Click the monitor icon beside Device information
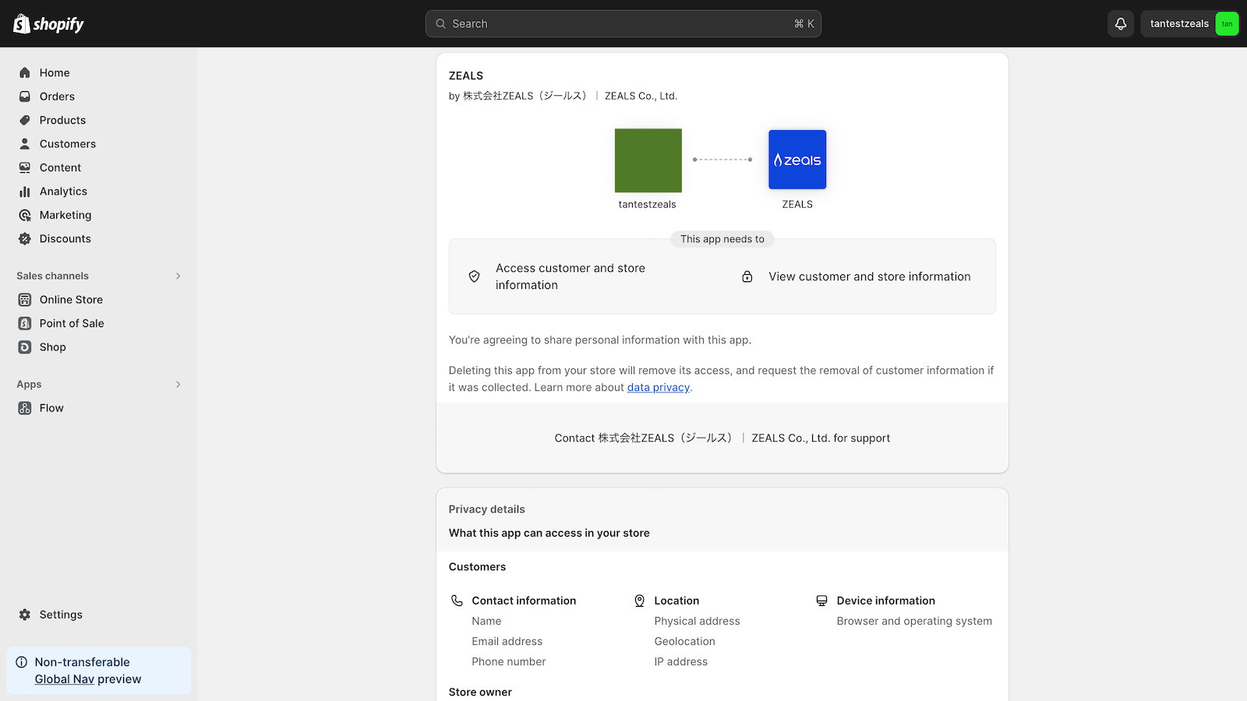 [821, 601]
